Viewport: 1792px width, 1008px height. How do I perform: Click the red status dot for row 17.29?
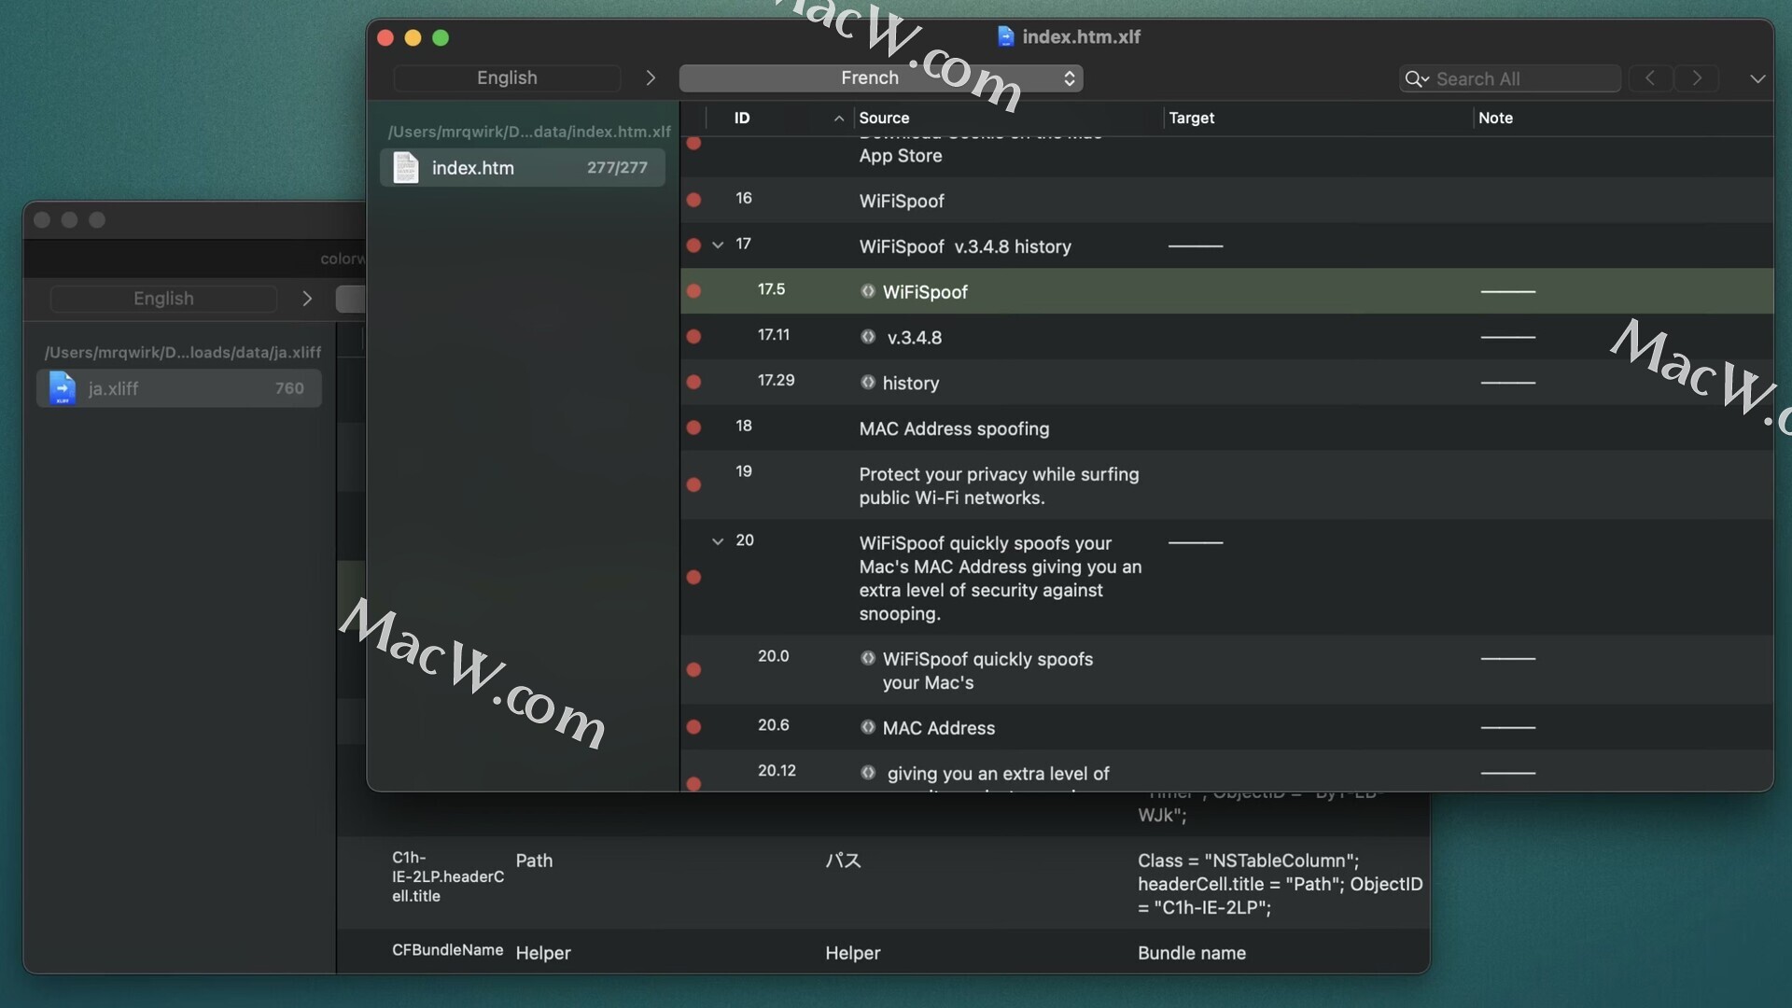coord(693,383)
